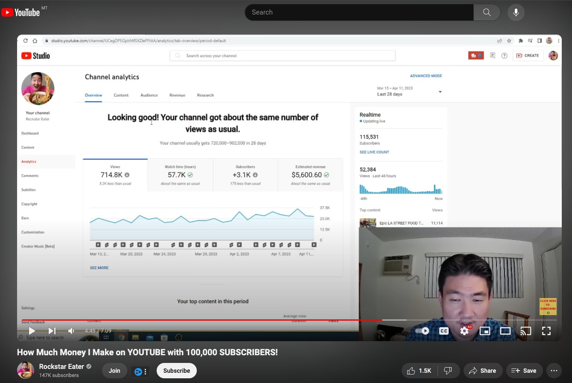Click the YouTube Studio logo in the video
The width and height of the screenshot is (572, 383).
pyautogui.click(x=35, y=56)
